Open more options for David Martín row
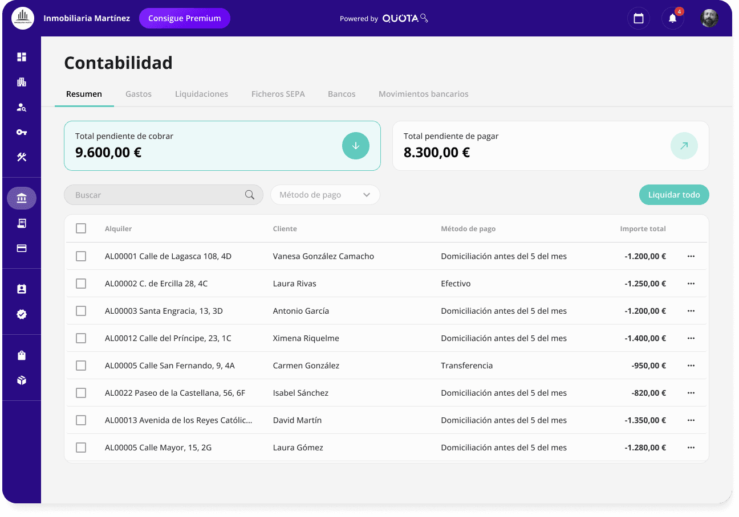This screenshot has width=739, height=517. tap(691, 420)
